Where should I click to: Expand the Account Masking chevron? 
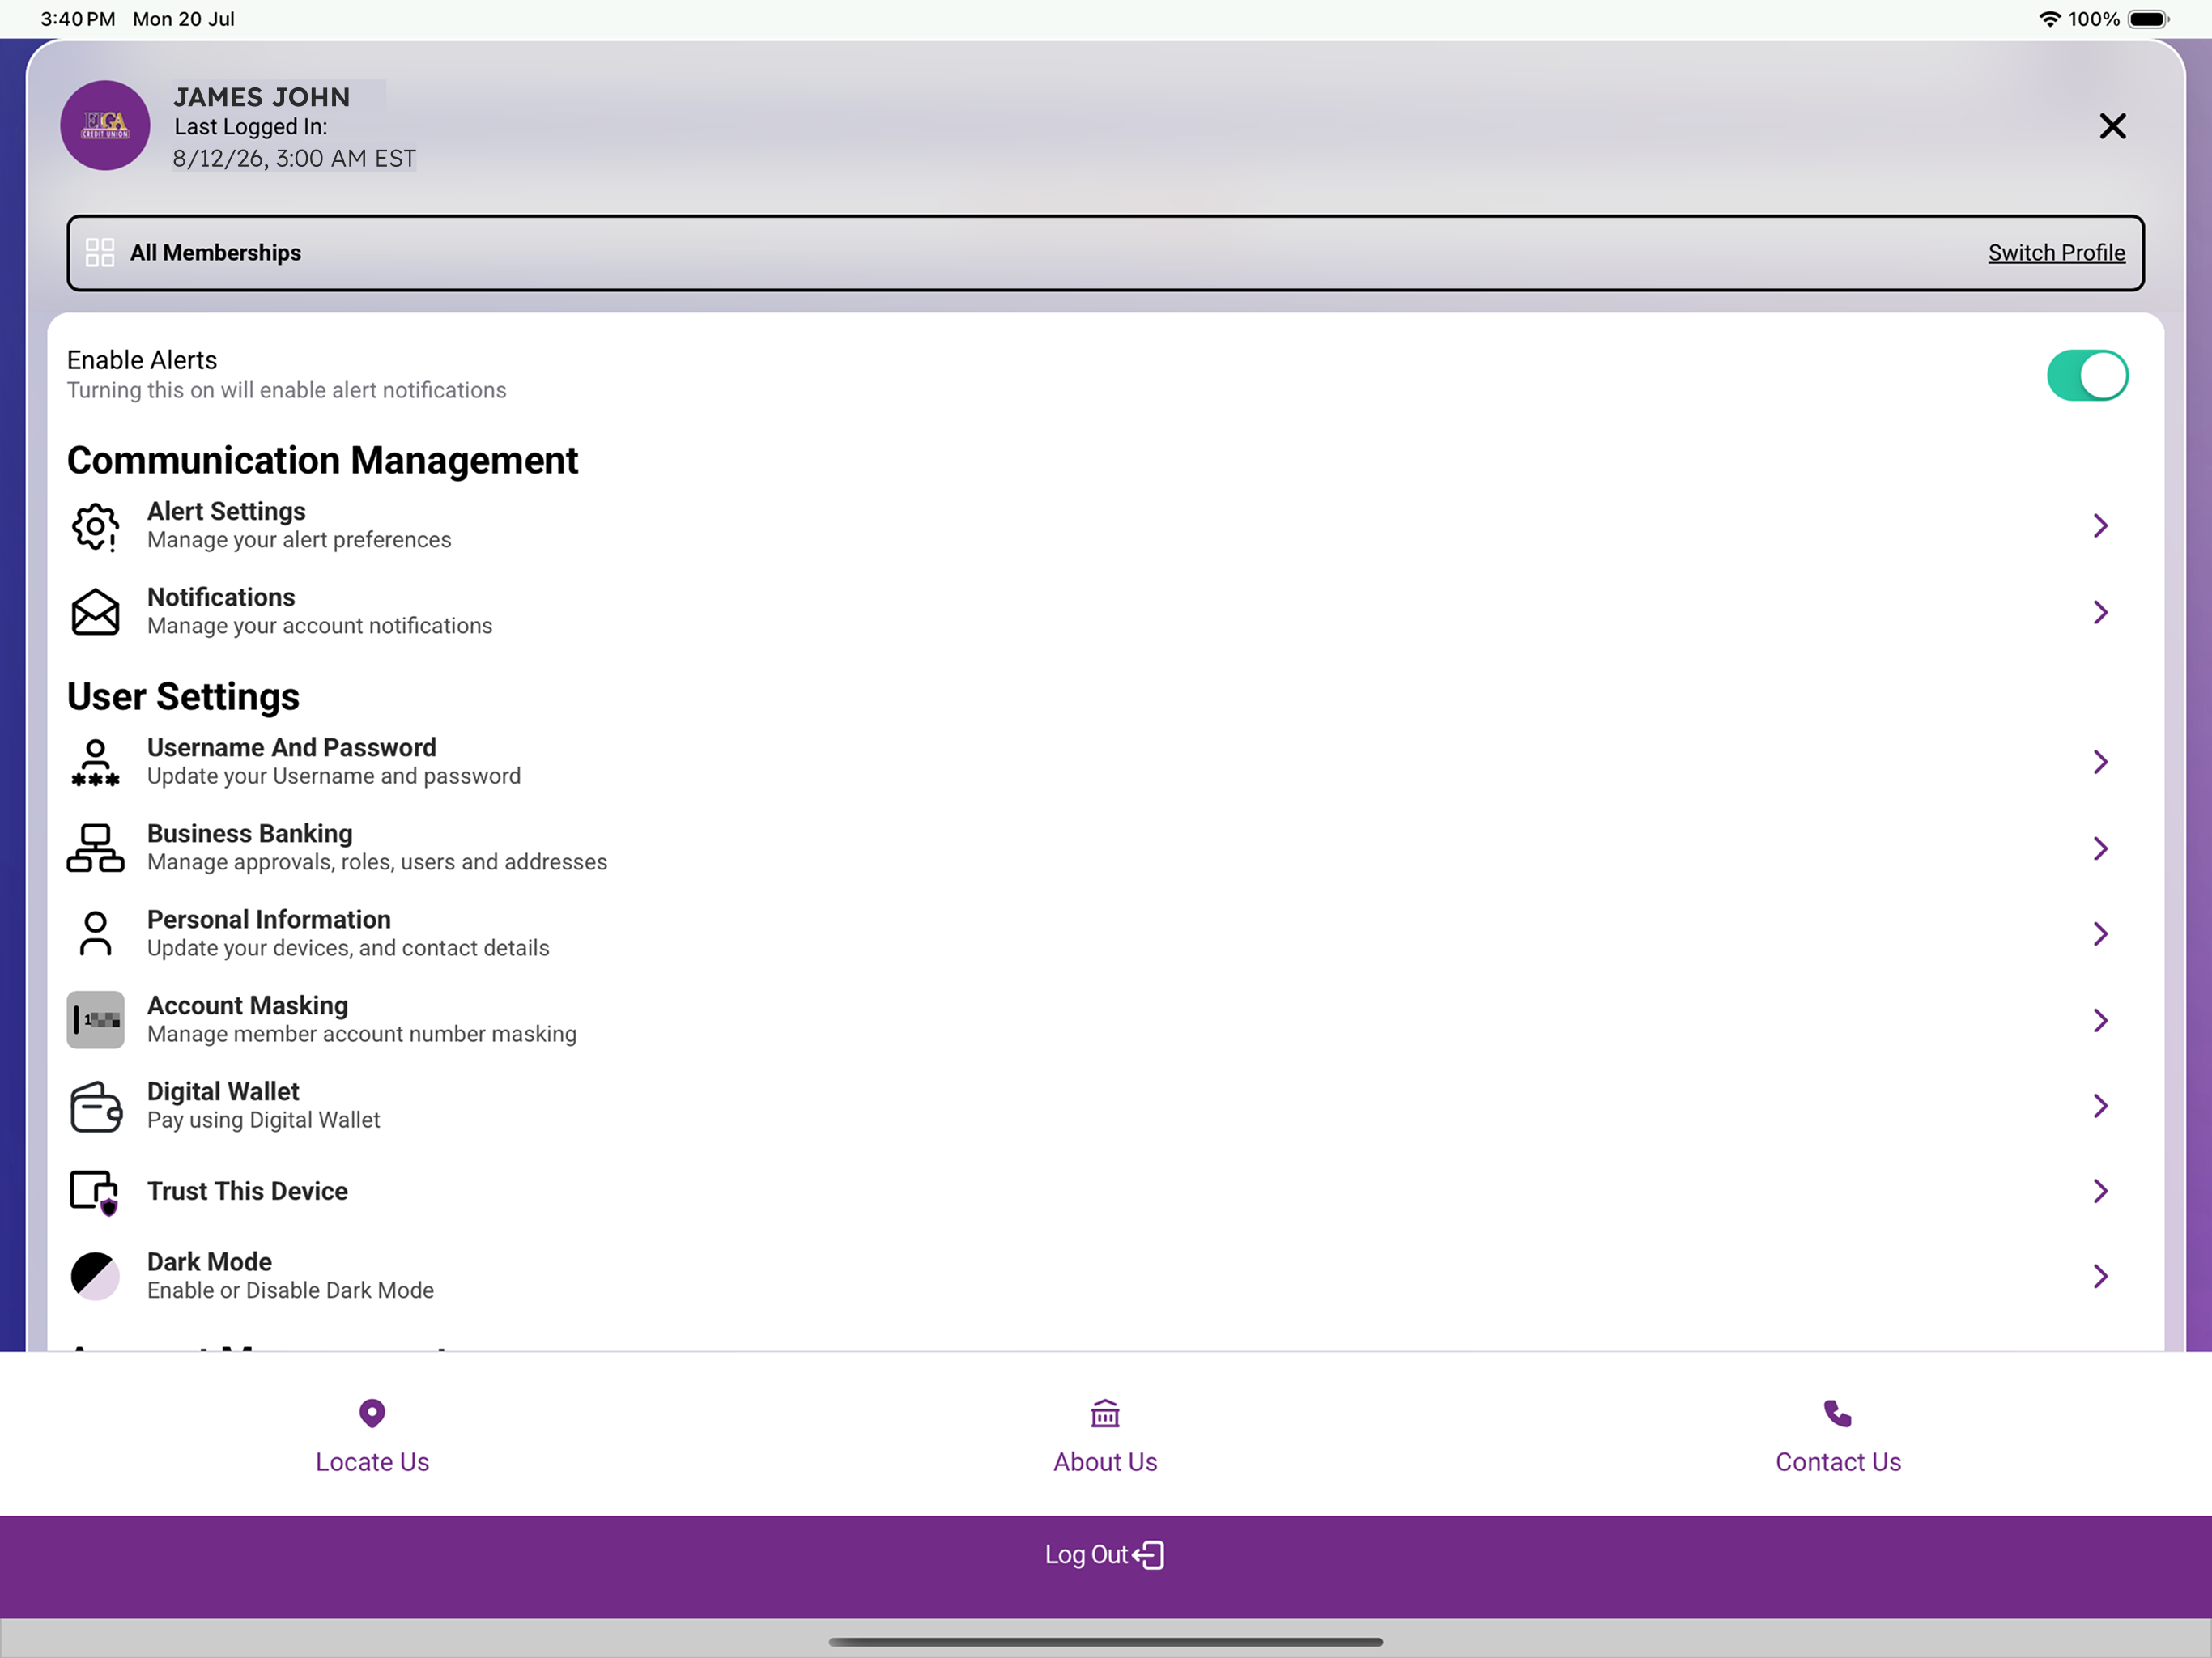[2100, 1020]
